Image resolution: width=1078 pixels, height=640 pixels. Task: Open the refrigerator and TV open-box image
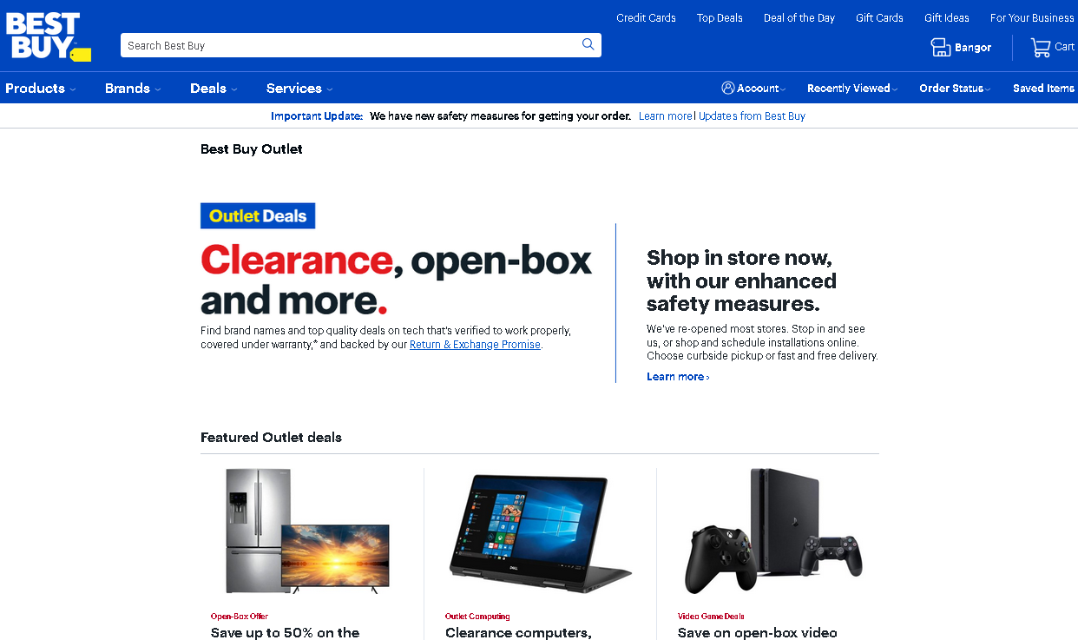click(x=307, y=531)
